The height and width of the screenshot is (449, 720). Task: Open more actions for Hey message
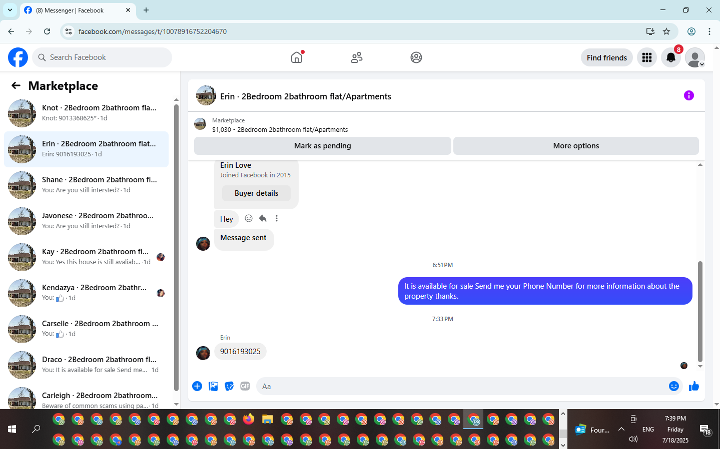[277, 218]
